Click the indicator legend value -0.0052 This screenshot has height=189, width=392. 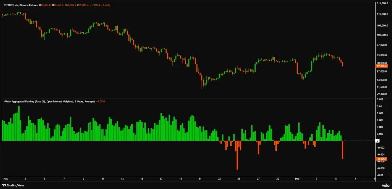(101, 102)
